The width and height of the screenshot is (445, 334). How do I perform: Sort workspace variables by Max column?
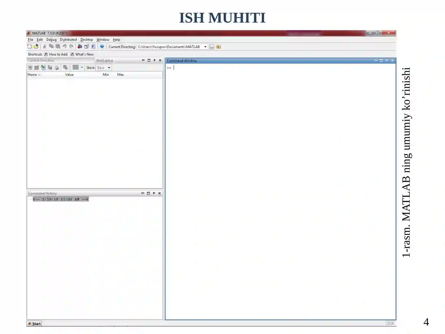pyautogui.click(x=120, y=75)
